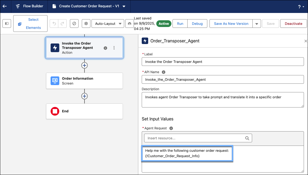Click the Set Input Values heading
The width and height of the screenshot is (308, 175).
(x=158, y=119)
